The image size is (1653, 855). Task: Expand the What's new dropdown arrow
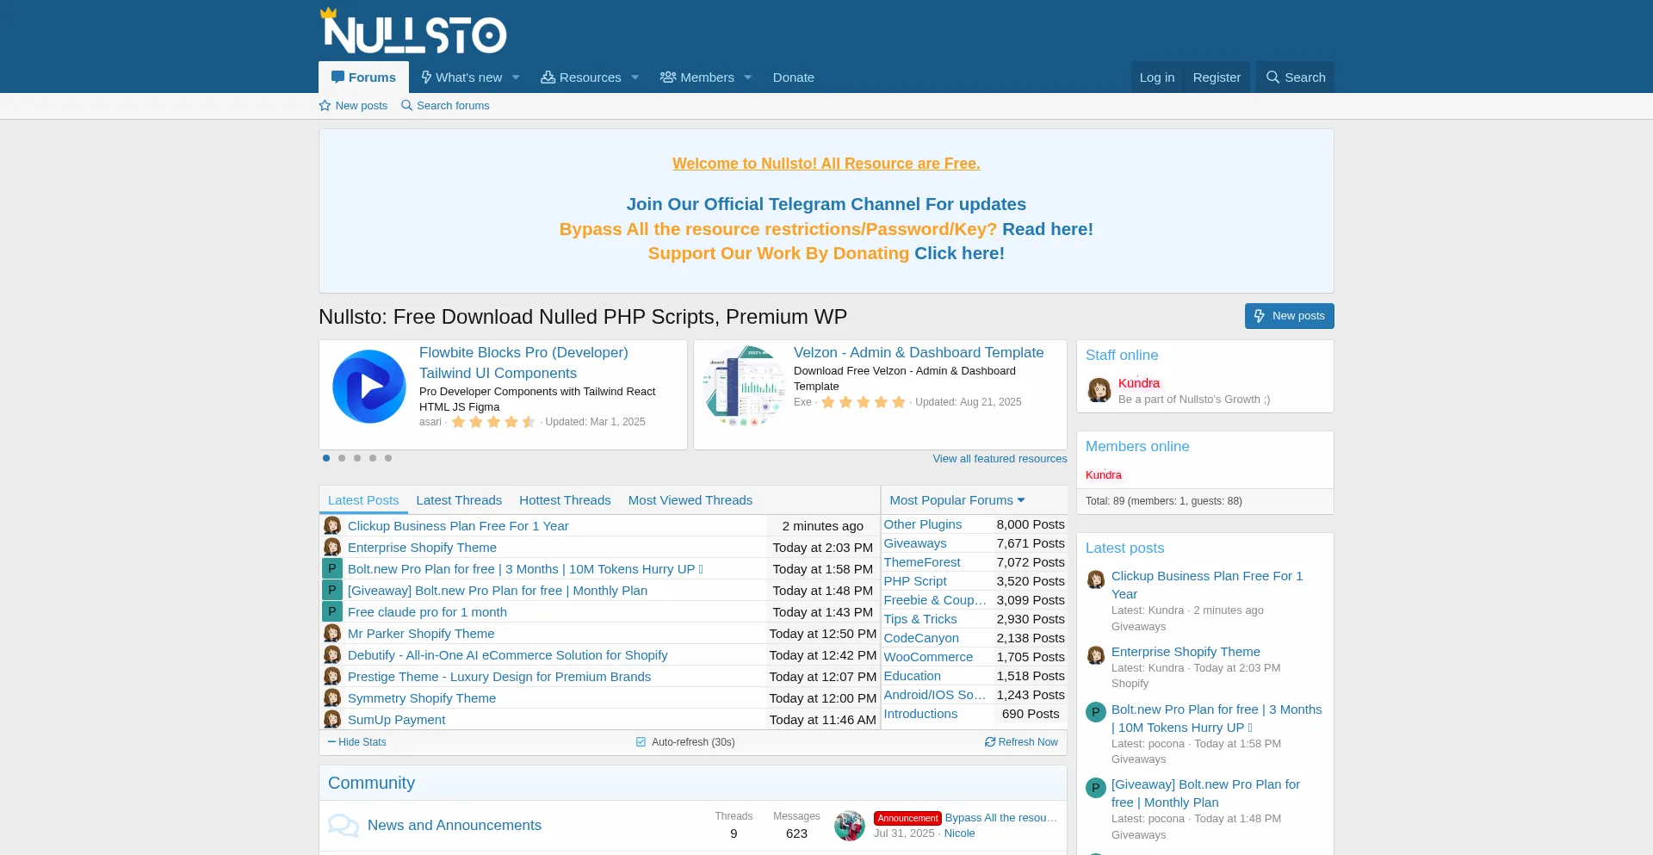click(x=517, y=77)
